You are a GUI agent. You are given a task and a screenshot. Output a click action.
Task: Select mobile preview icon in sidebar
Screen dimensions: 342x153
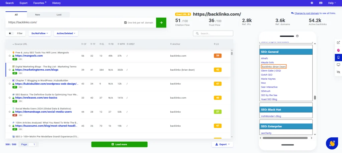[x=338, y=57]
